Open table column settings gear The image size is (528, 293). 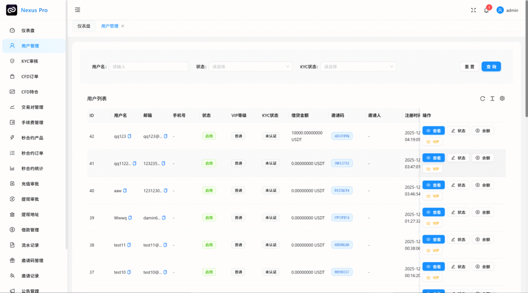502,99
